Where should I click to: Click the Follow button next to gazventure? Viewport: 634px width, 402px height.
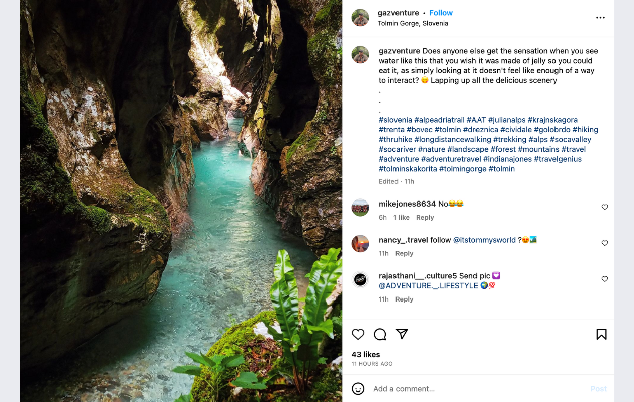point(441,12)
